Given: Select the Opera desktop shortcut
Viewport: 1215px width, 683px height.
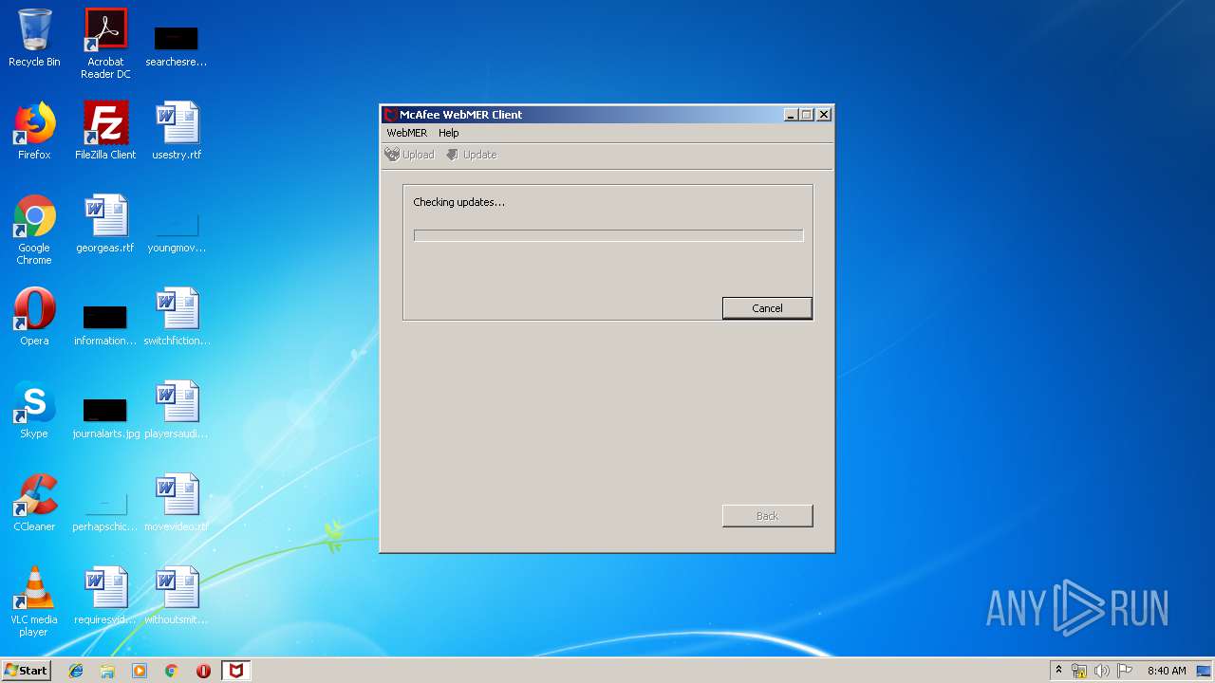Looking at the screenshot, I should click(x=34, y=317).
